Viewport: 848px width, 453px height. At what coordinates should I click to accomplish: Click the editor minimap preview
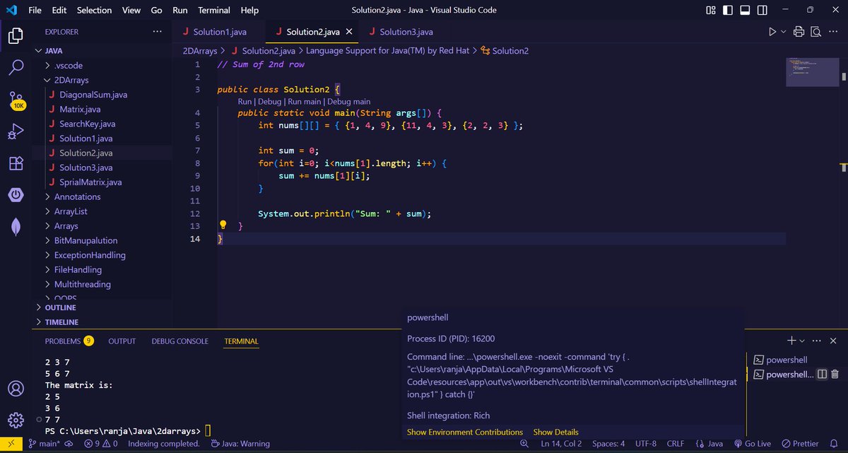813,71
